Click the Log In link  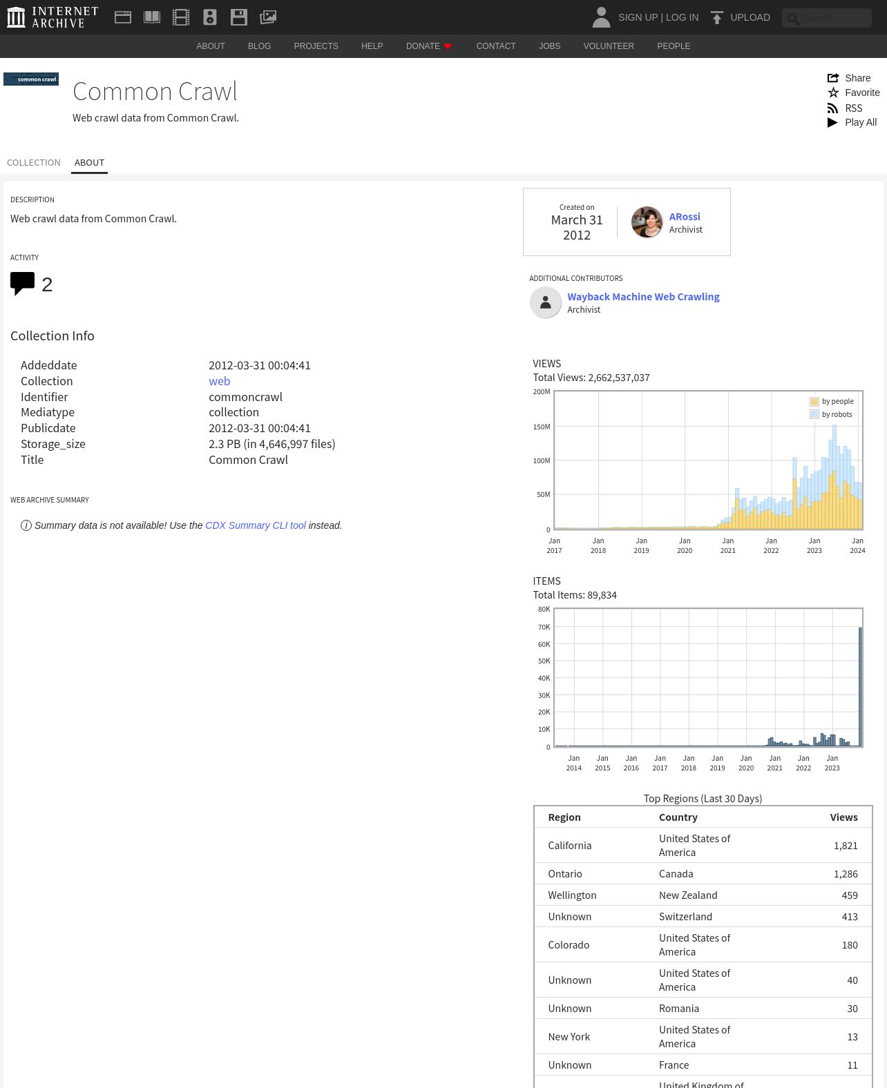[x=683, y=17]
